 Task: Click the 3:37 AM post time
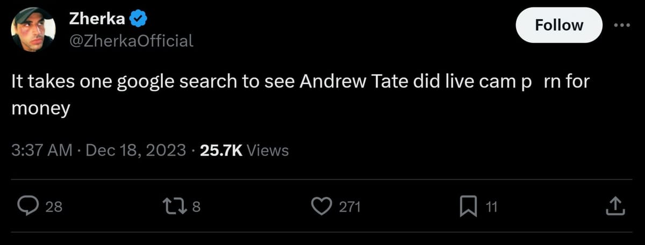41,150
